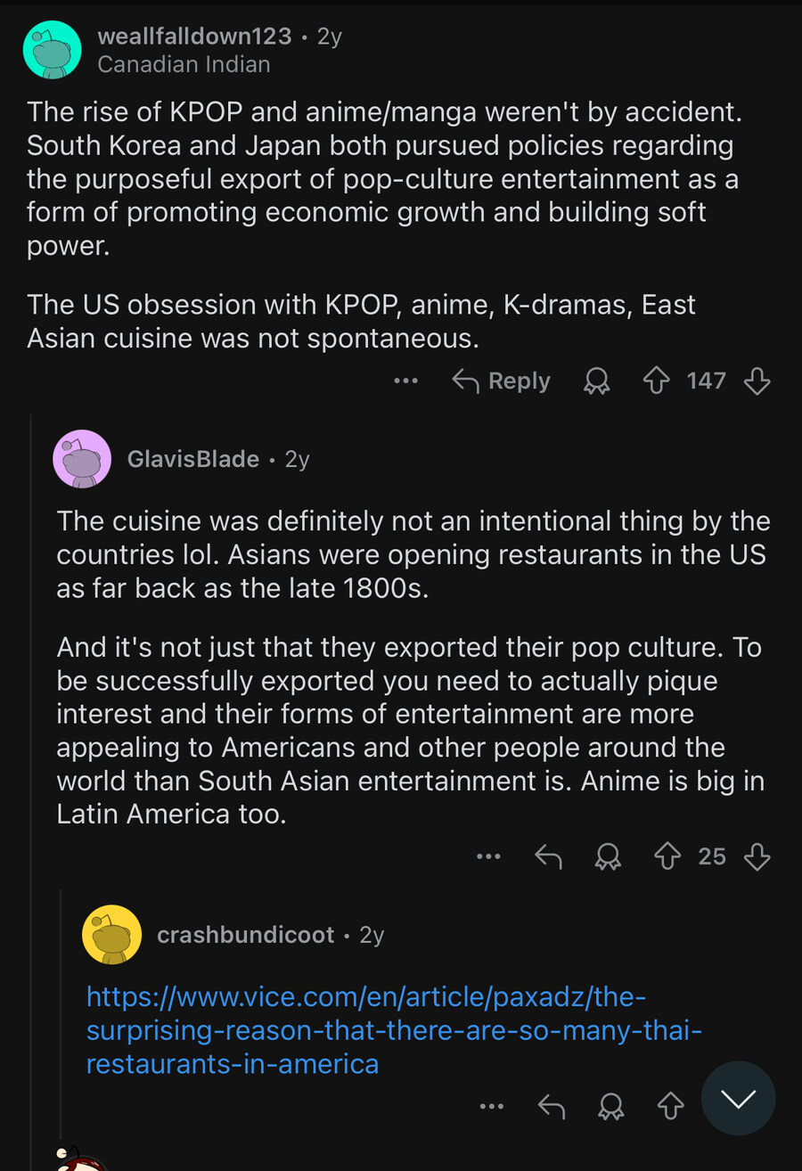Image resolution: width=802 pixels, height=1171 pixels.
Task: Give an award to GlavisBlade's comment
Action: coord(608,856)
